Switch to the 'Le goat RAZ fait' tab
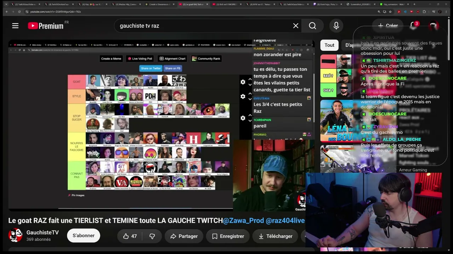 (x=194, y=4)
